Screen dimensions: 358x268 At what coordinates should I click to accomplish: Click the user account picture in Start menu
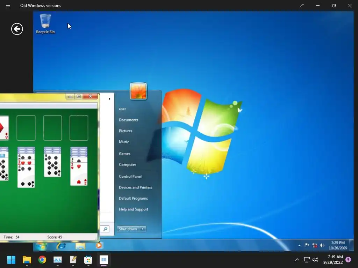tap(138, 91)
